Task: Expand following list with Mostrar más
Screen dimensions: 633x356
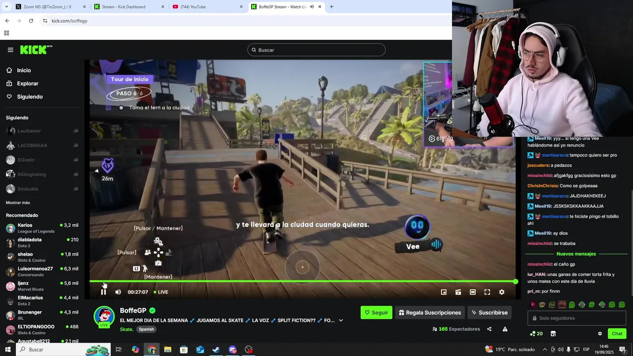Action: [18, 203]
